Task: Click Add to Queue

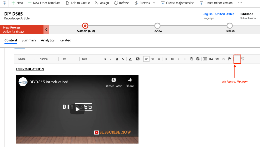Action: pyautogui.click(x=78, y=3)
